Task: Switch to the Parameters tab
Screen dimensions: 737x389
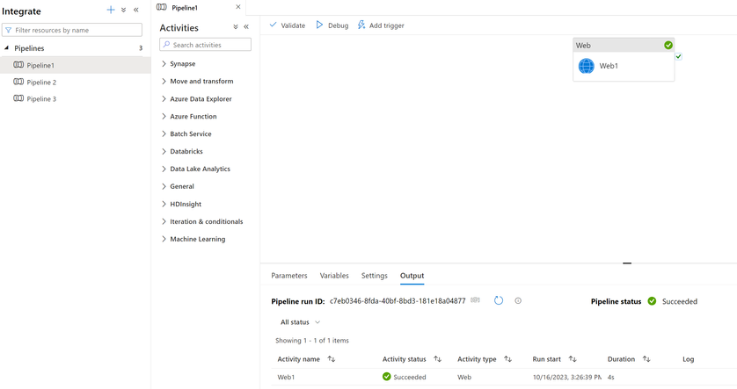Action: coord(289,276)
